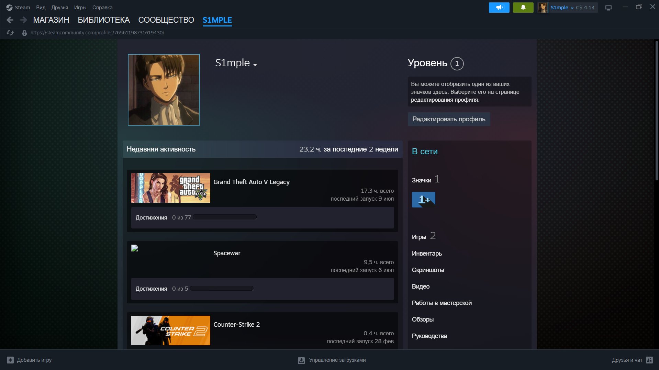Reload the page with refresh icon

[10, 33]
